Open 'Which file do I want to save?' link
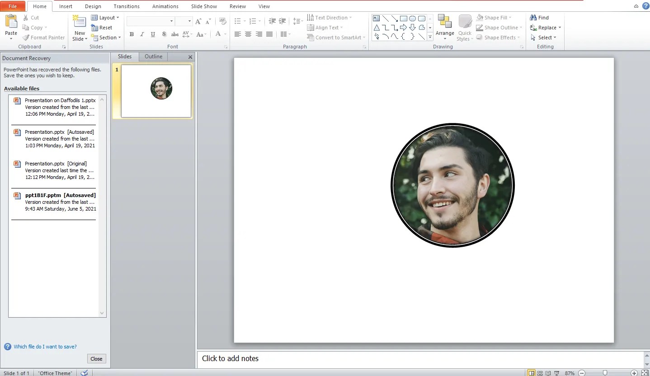The image size is (650, 376). coord(44,346)
